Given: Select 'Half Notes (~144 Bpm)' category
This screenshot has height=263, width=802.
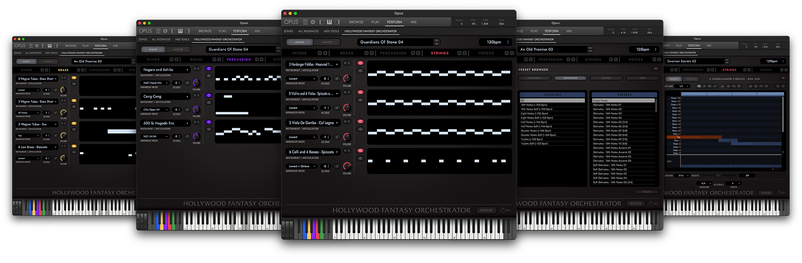Looking at the screenshot, I should [x=552, y=122].
